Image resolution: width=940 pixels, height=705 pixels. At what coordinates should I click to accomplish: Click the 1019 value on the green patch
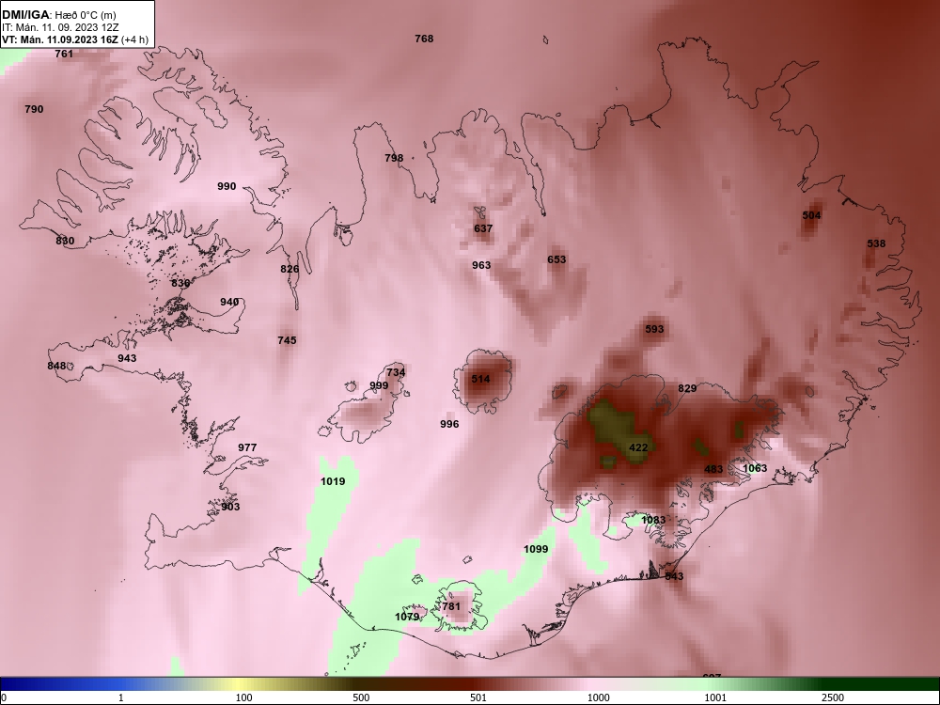333,481
